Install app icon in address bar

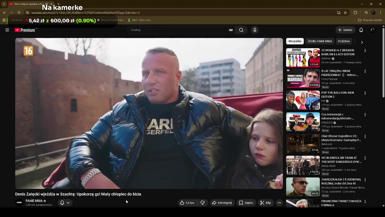339,13
